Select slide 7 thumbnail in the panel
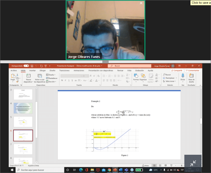The height and width of the screenshot is (173, 211). click(x=23, y=149)
